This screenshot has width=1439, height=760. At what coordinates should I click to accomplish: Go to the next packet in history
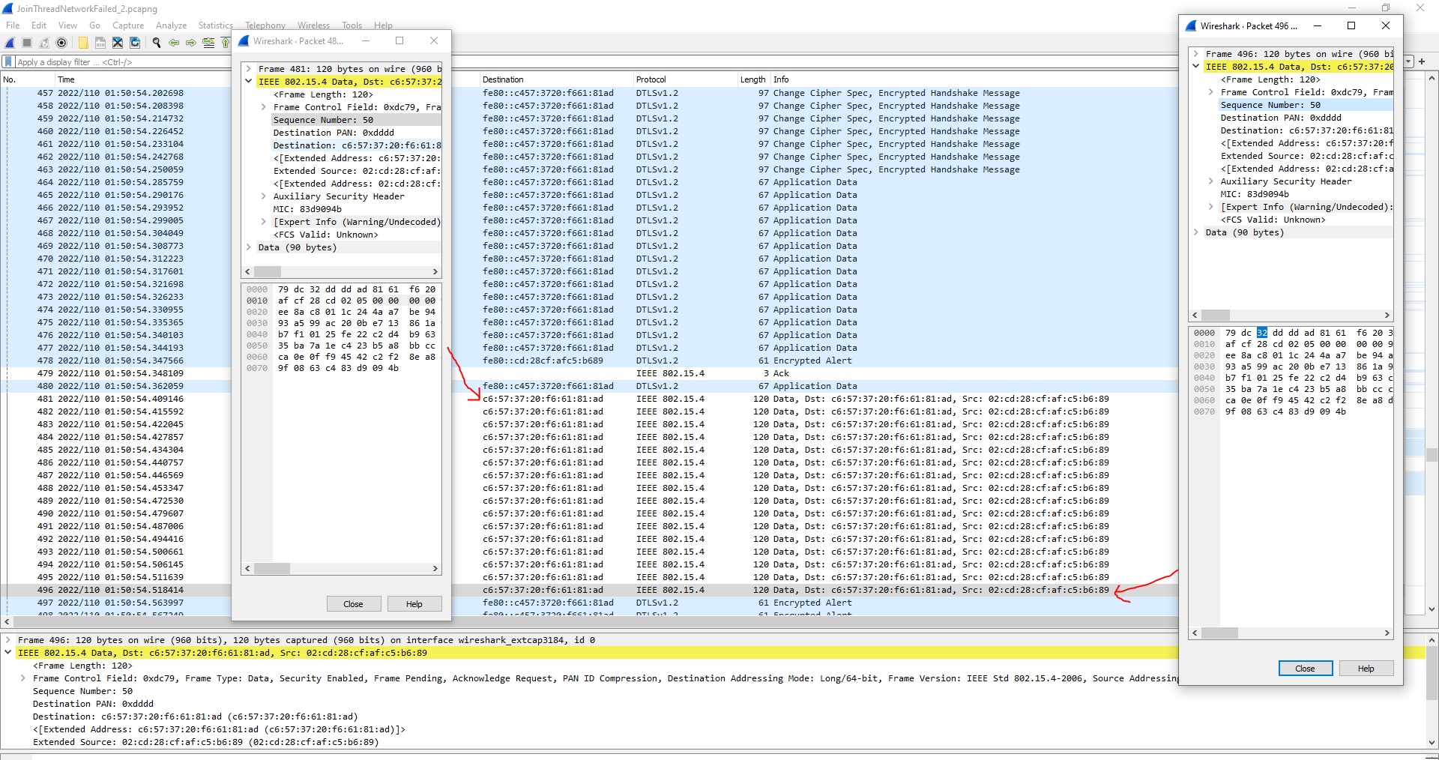pyautogui.click(x=190, y=43)
